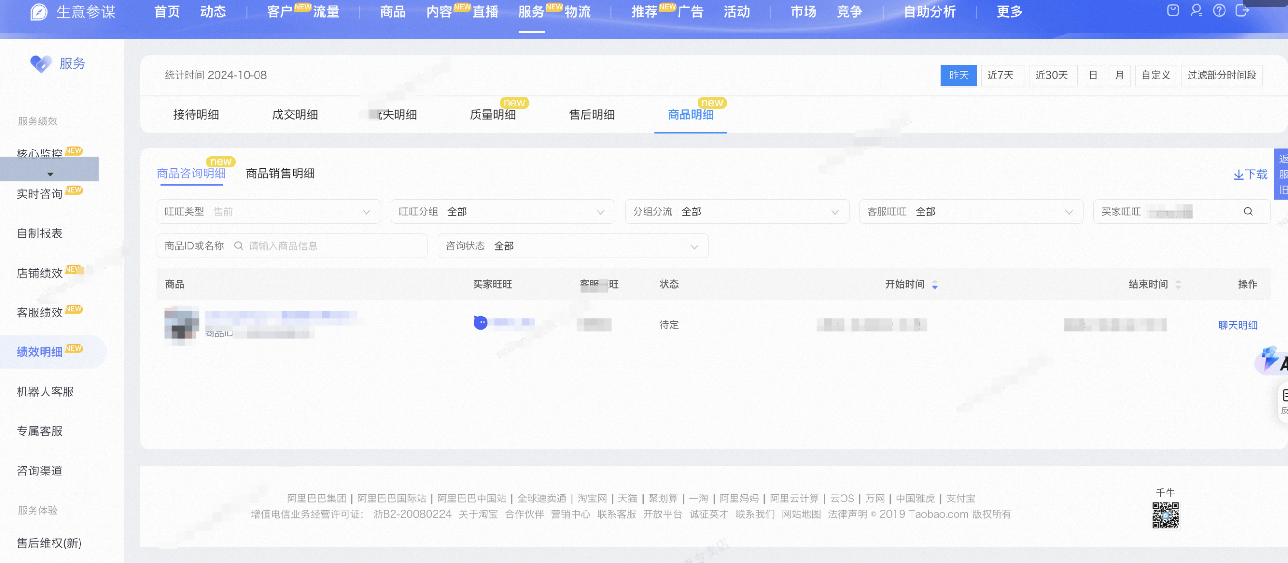Open the 更多 top menu
The width and height of the screenshot is (1288, 563).
[x=1010, y=12]
